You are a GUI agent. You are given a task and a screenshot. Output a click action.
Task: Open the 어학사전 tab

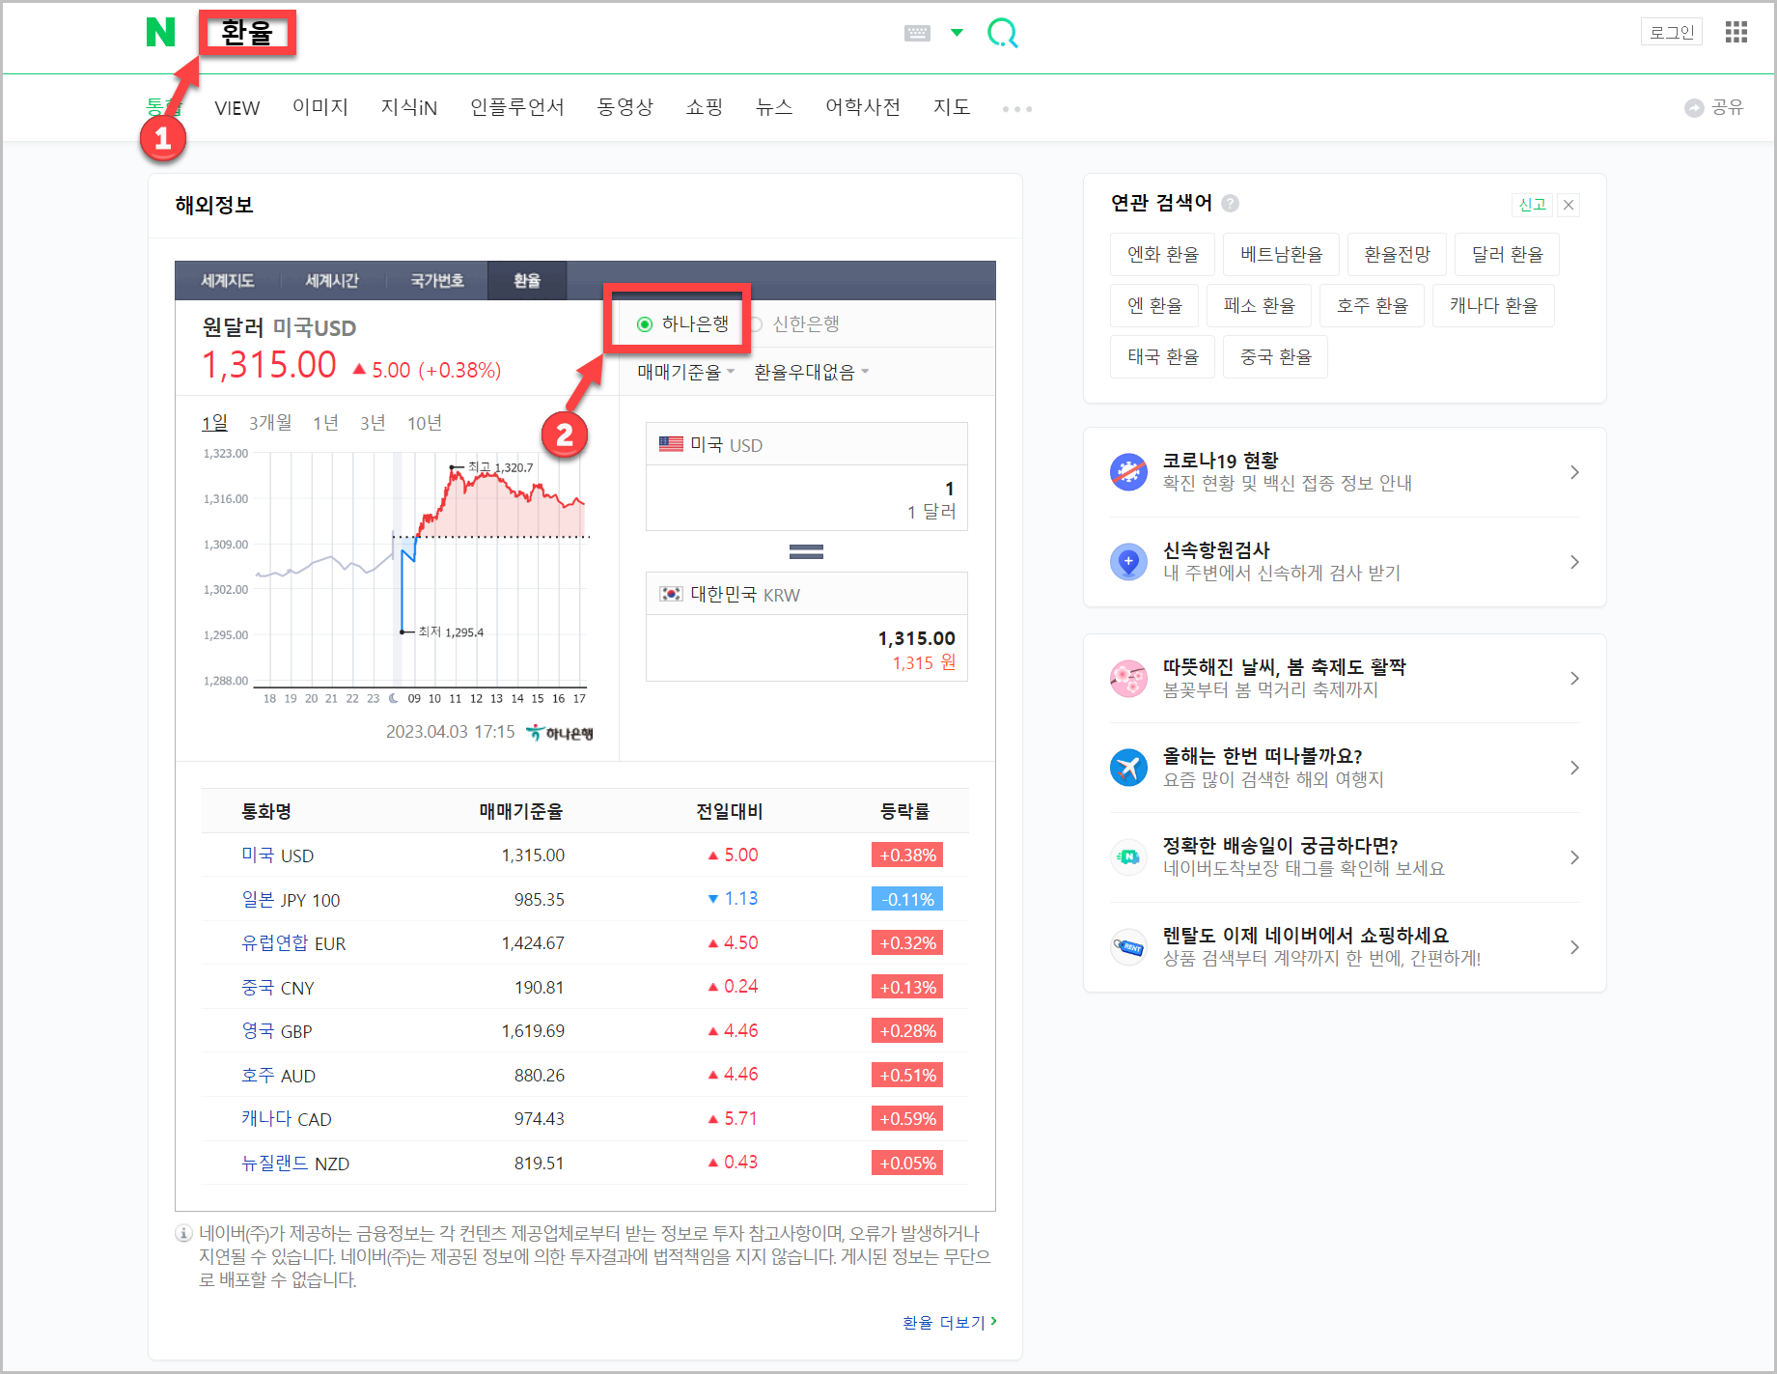(863, 107)
